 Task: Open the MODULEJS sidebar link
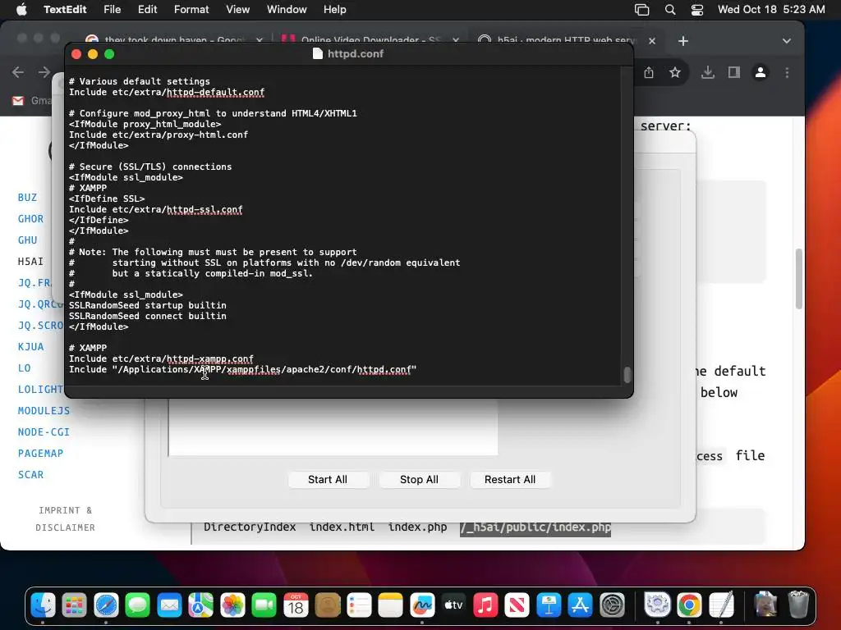(x=44, y=411)
